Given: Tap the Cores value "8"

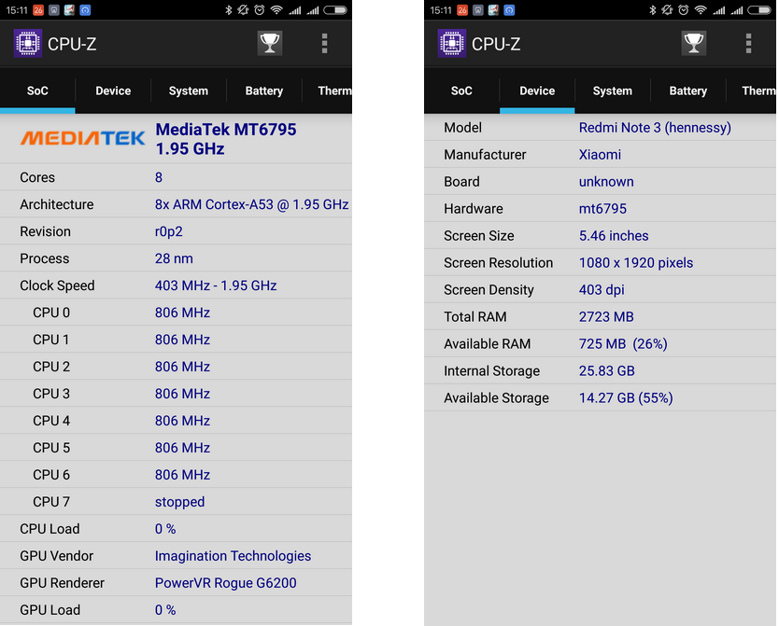Looking at the screenshot, I should click(159, 177).
